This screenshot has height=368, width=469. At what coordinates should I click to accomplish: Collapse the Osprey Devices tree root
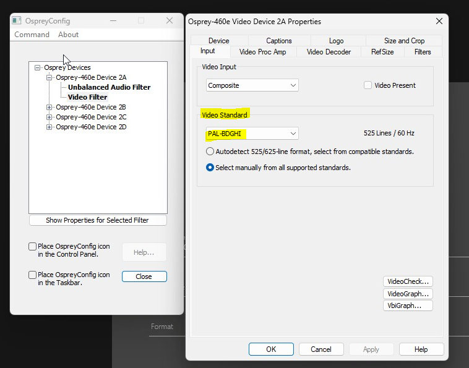click(38, 67)
